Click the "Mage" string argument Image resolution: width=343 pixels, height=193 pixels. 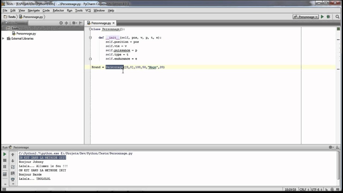pyautogui.click(x=153, y=67)
